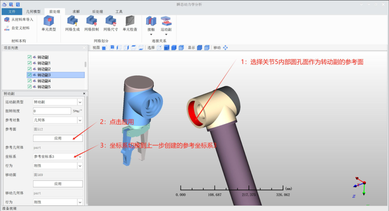Screen dimensions: 389x211
Task: Click the 参考面 field showing 面512
Action: point(58,129)
